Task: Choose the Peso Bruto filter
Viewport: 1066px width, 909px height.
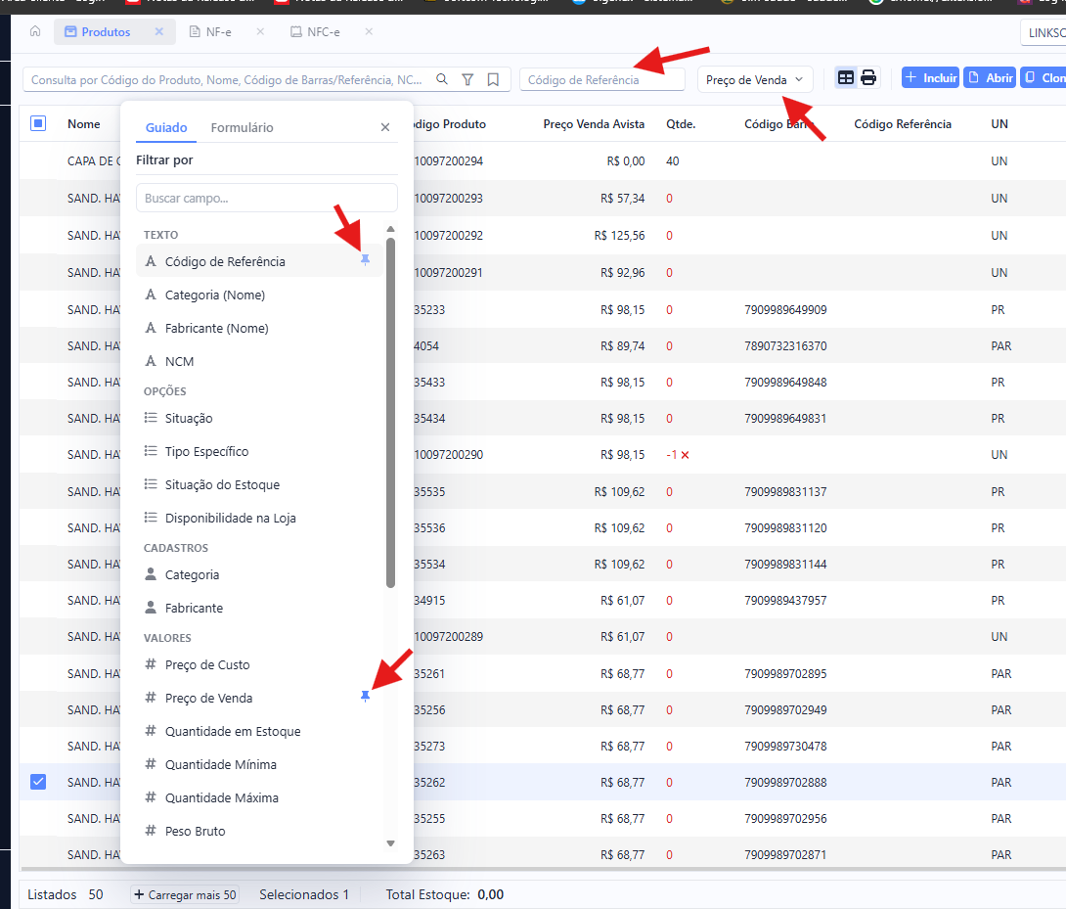Action: 258,831
